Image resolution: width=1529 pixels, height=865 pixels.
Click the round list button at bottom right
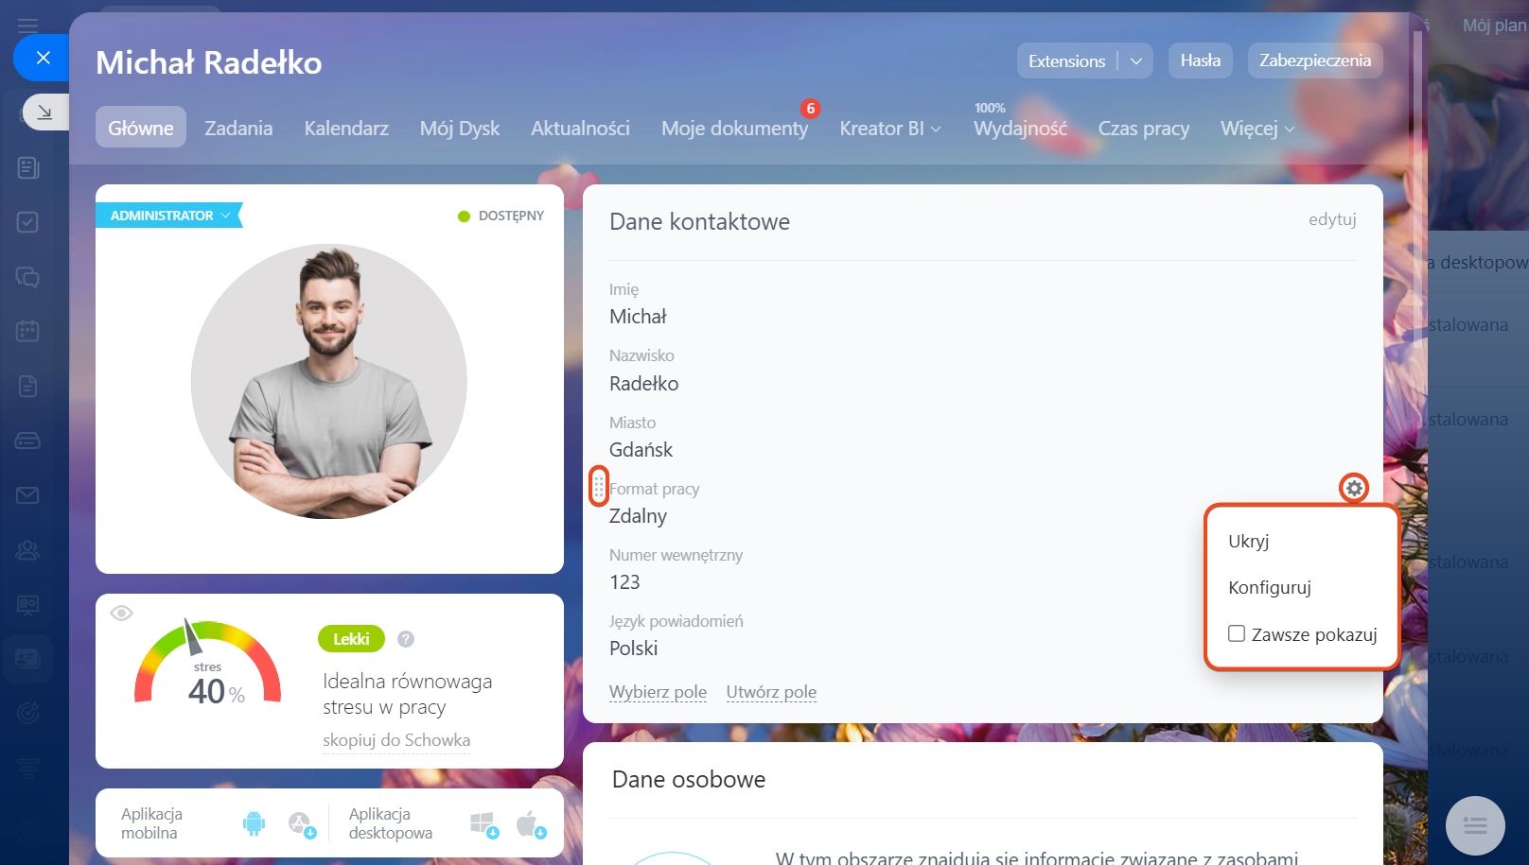pyautogui.click(x=1475, y=826)
